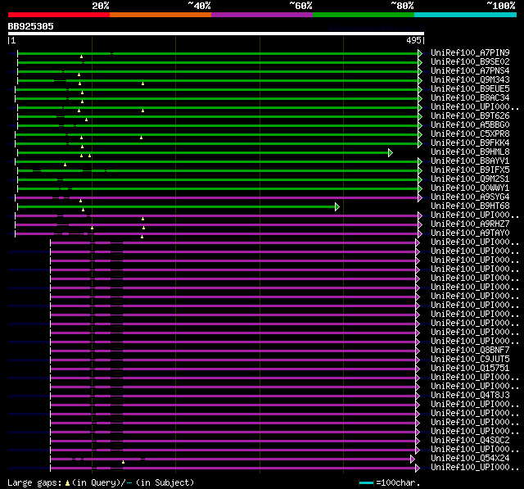Click the green arrowhead ending the B9HML8 alignment
The image size is (524, 489).
point(391,152)
